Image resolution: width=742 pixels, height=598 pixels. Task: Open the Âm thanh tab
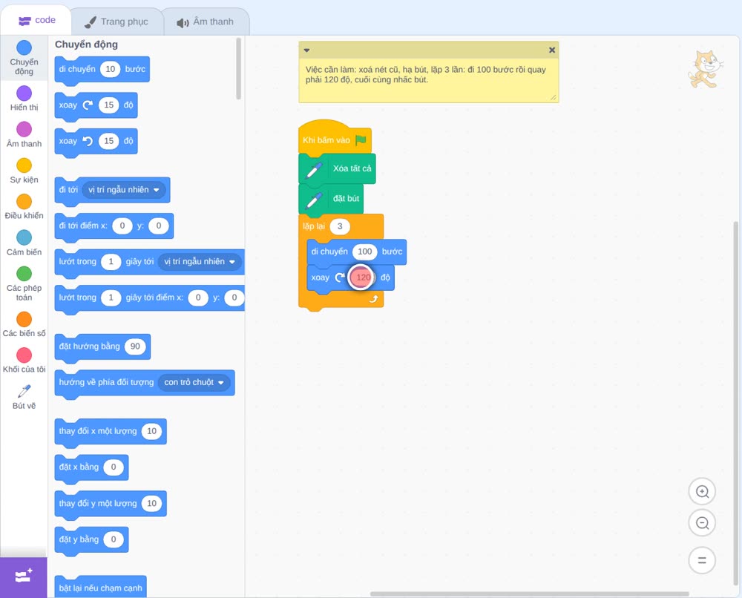coord(206,22)
